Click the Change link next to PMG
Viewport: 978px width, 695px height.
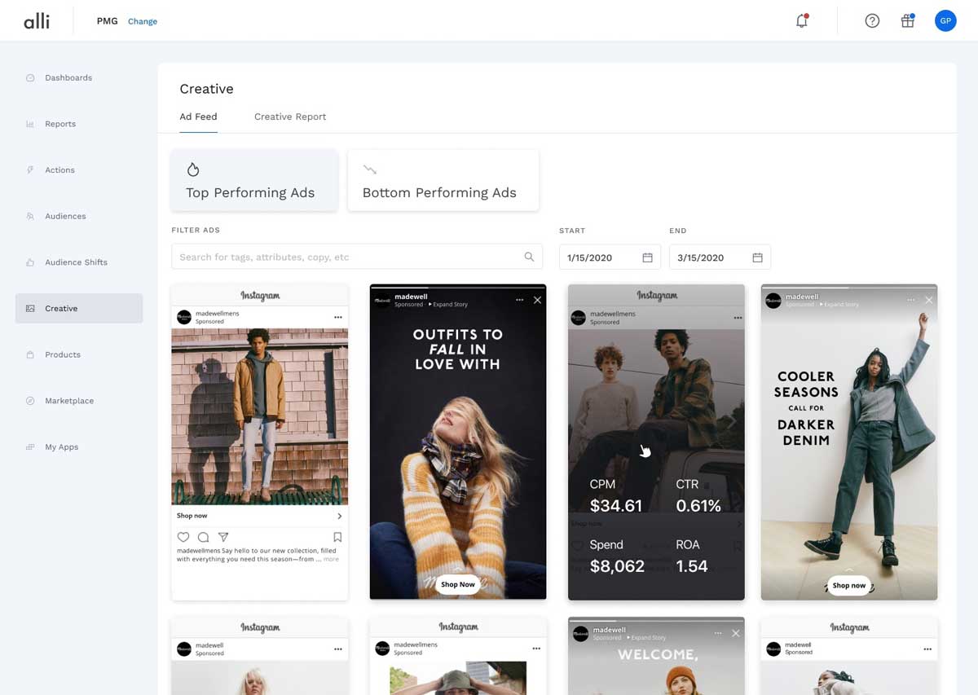(143, 21)
